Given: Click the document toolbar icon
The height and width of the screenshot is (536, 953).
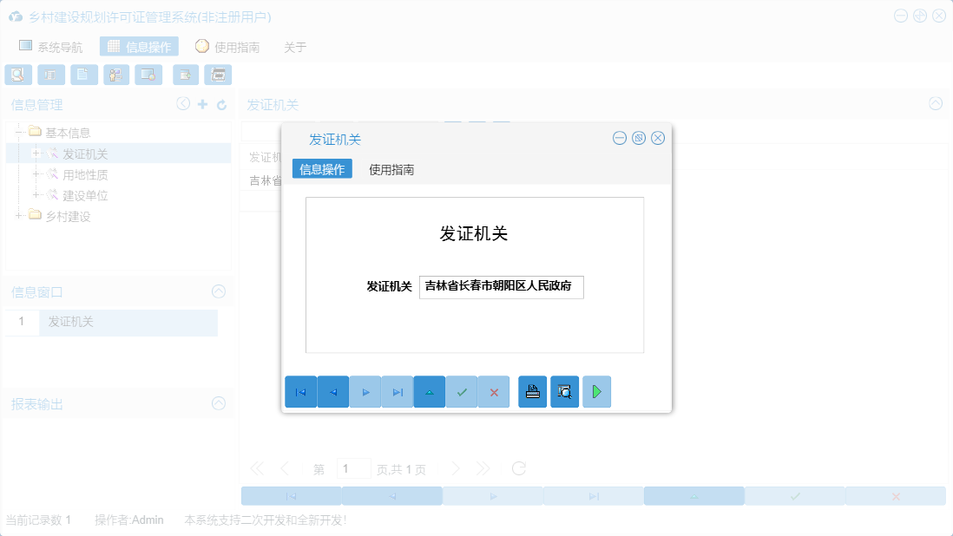Looking at the screenshot, I should (x=83, y=75).
